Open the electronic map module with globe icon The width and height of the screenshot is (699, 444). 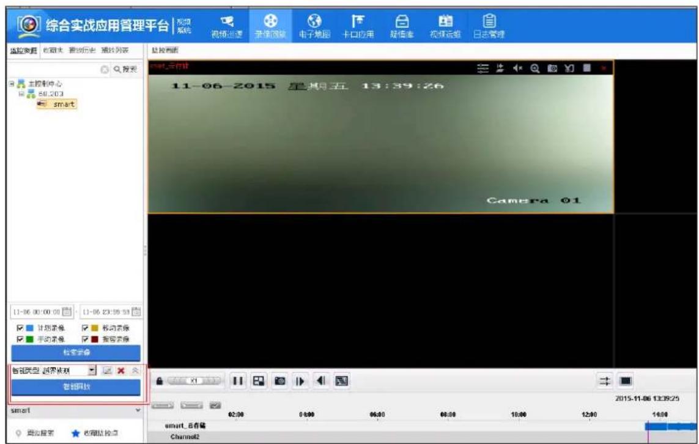click(315, 26)
